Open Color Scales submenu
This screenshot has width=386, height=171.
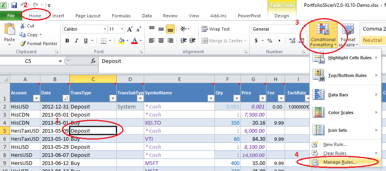(x=345, y=113)
